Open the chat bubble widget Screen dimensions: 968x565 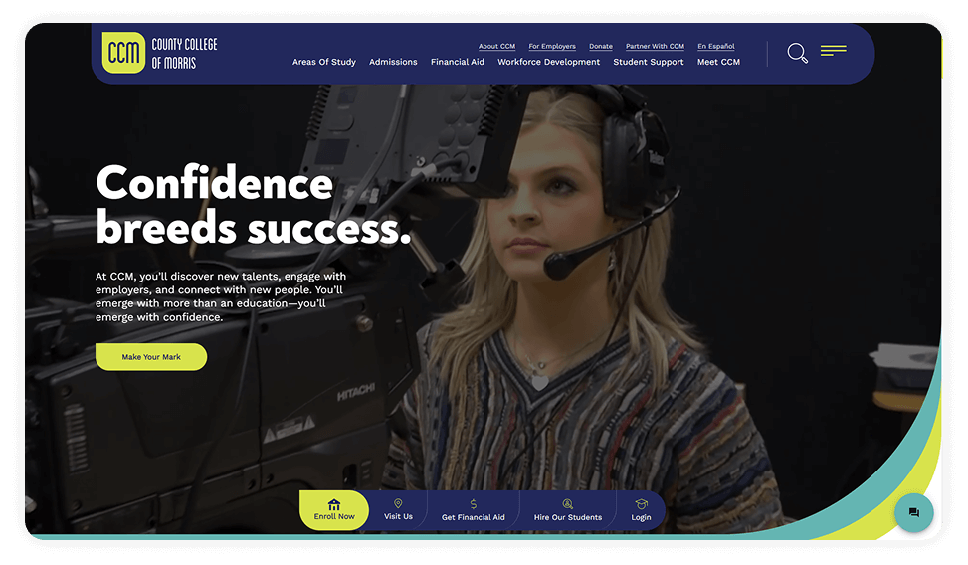point(913,513)
